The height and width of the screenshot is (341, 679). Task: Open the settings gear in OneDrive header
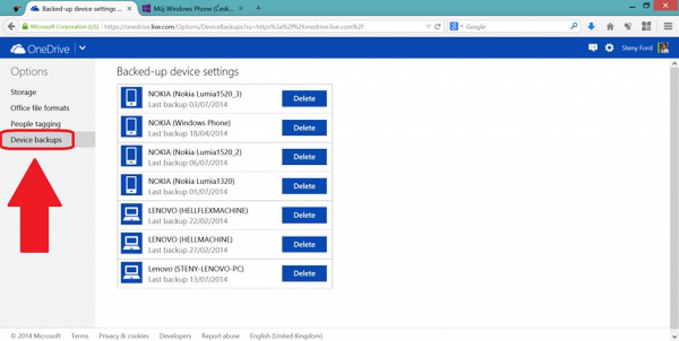(609, 48)
